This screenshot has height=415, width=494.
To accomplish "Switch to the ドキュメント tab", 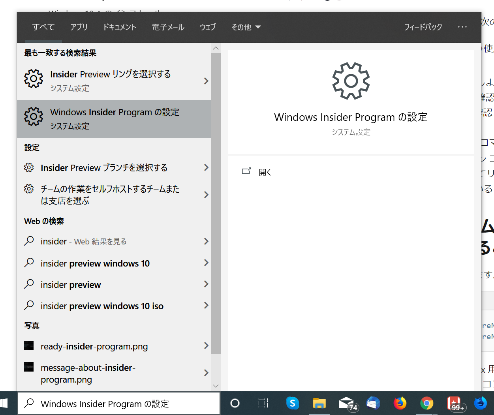I will click(x=120, y=27).
